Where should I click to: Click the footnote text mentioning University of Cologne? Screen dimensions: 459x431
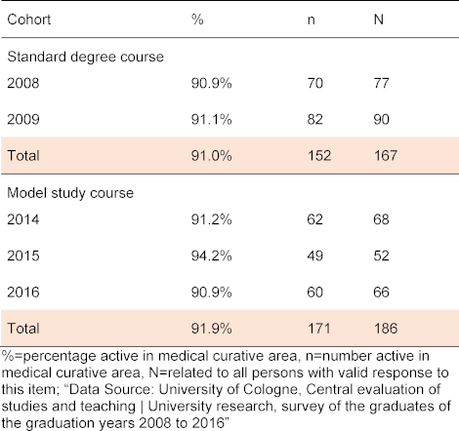[226, 389]
